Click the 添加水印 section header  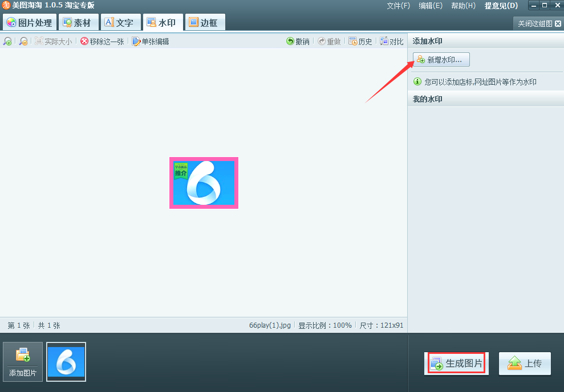pos(485,41)
